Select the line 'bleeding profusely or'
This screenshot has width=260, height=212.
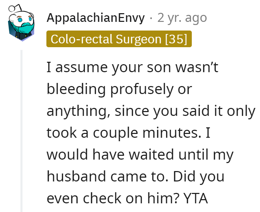pyautogui.click(x=119, y=89)
